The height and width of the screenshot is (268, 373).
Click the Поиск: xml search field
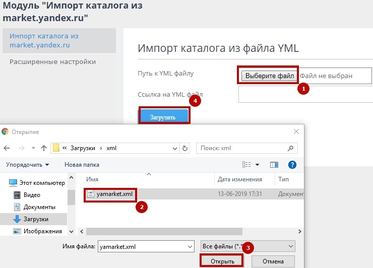pos(246,148)
